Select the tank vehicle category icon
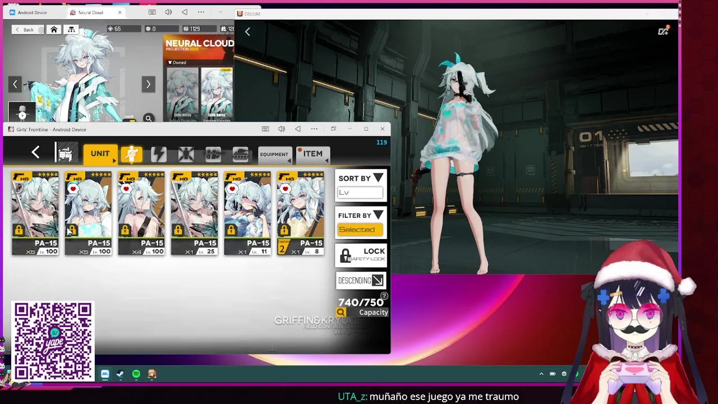 (x=240, y=154)
